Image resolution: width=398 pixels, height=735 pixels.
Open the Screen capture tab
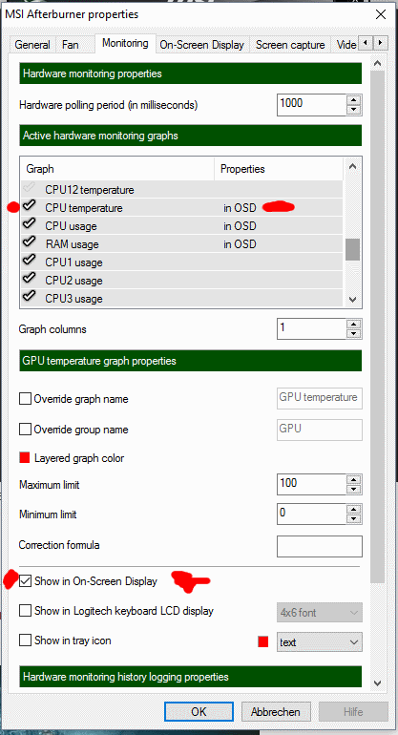click(x=290, y=45)
